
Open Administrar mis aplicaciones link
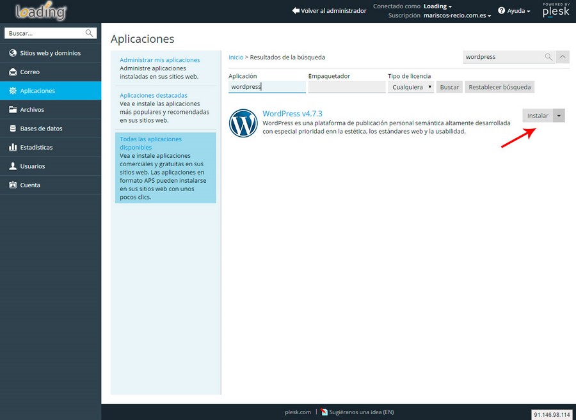pos(160,60)
